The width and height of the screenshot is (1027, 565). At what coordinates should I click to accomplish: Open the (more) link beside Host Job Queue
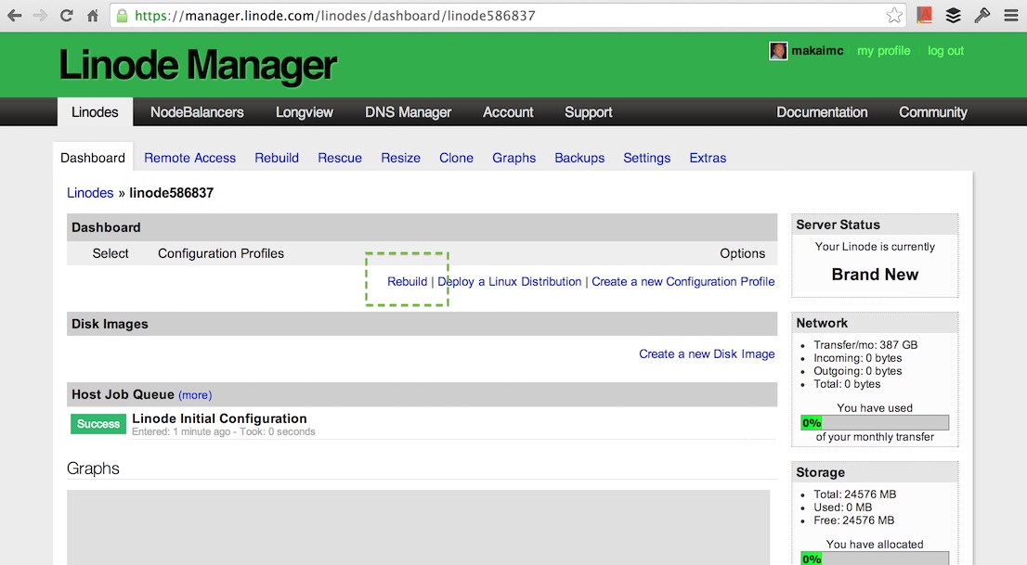coord(195,395)
